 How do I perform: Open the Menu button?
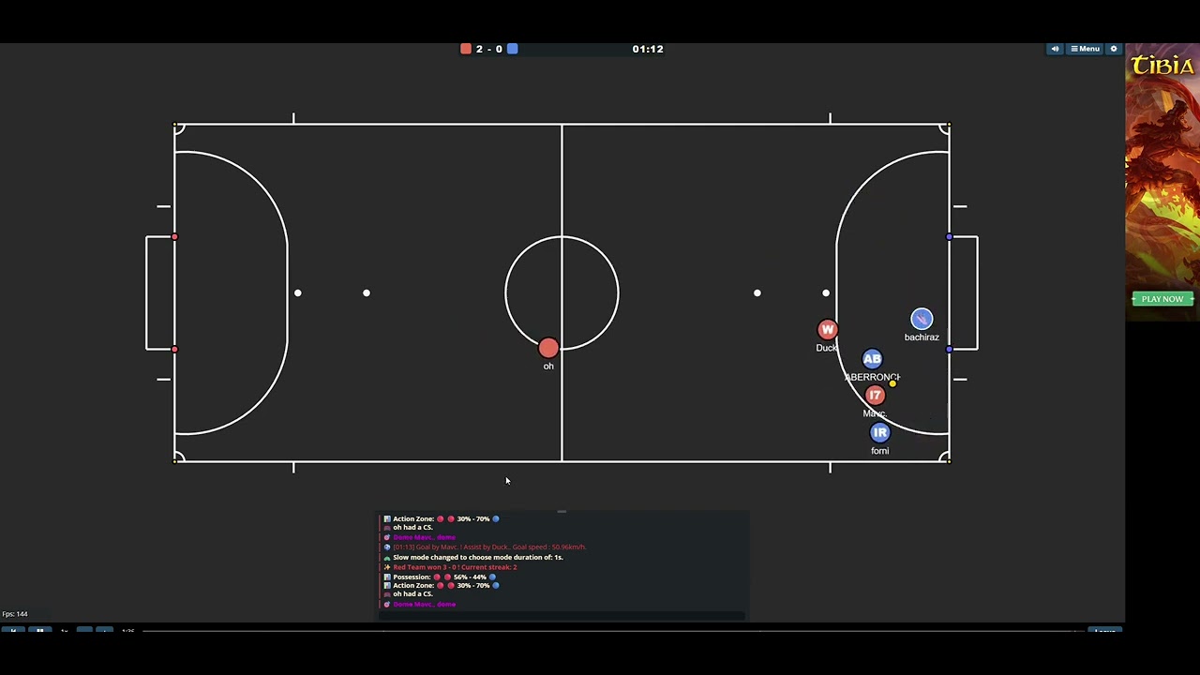pyautogui.click(x=1085, y=49)
